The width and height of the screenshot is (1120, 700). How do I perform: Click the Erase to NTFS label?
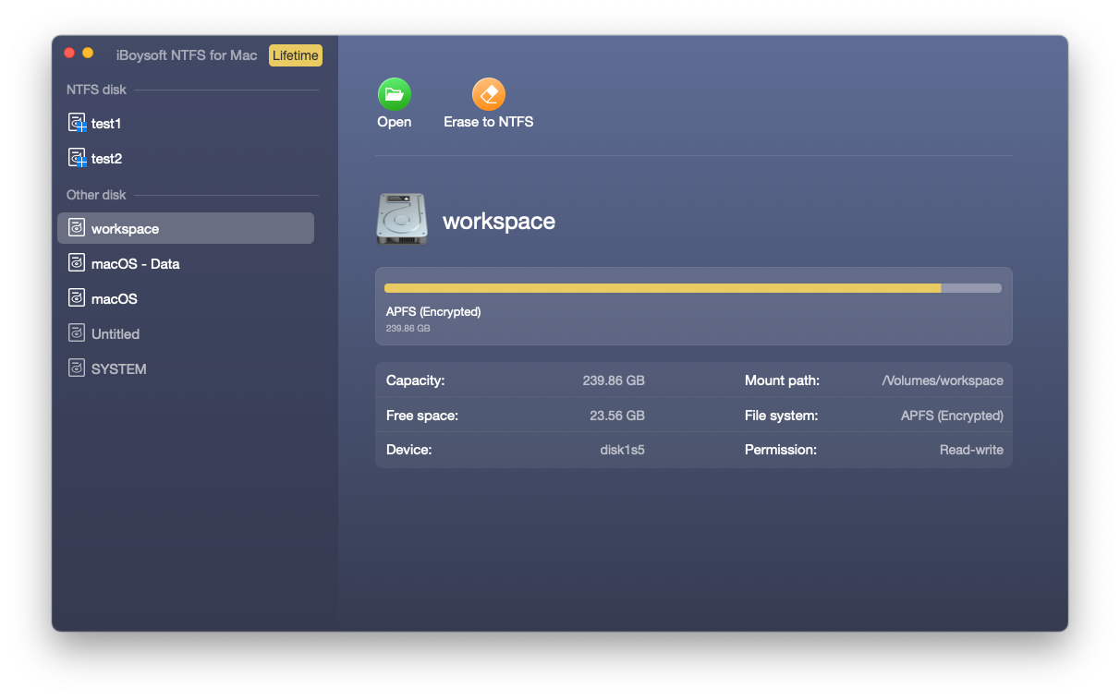[x=489, y=122]
